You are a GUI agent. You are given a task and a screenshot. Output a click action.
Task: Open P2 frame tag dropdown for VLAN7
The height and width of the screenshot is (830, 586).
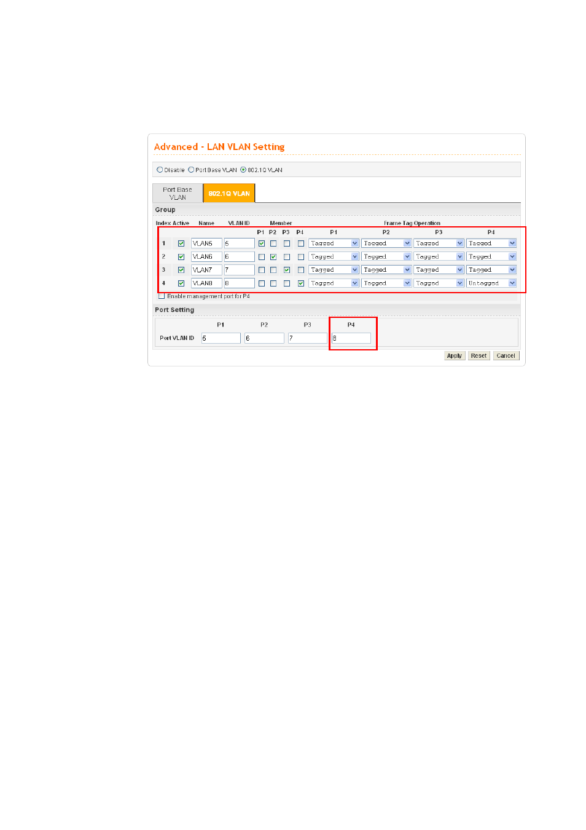(386, 270)
